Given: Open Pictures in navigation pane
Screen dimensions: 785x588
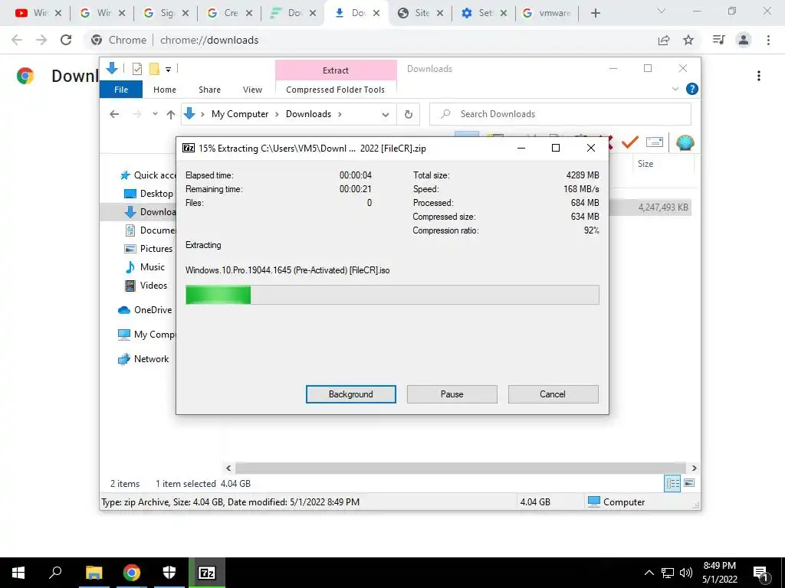Looking at the screenshot, I should (x=148, y=249).
